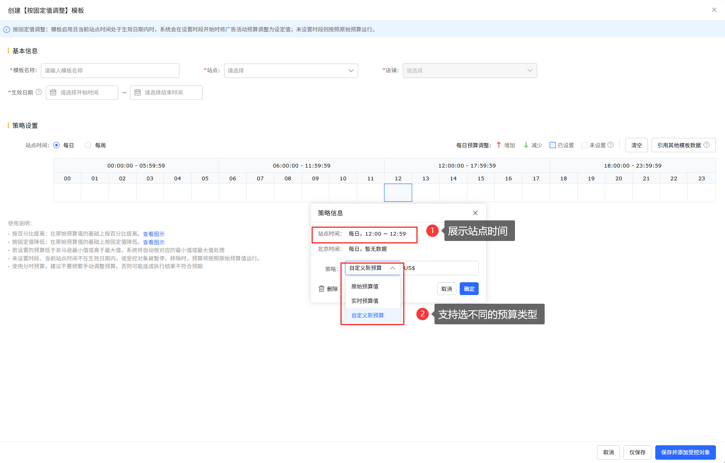The image size is (725, 463).
Task: Click the 00:00:00 - 05:59:59 range header
Action: [x=136, y=165]
